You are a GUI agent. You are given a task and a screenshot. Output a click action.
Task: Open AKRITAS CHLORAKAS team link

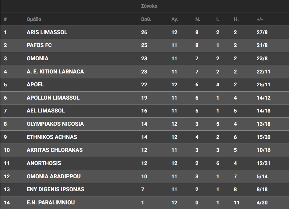coord(54,150)
